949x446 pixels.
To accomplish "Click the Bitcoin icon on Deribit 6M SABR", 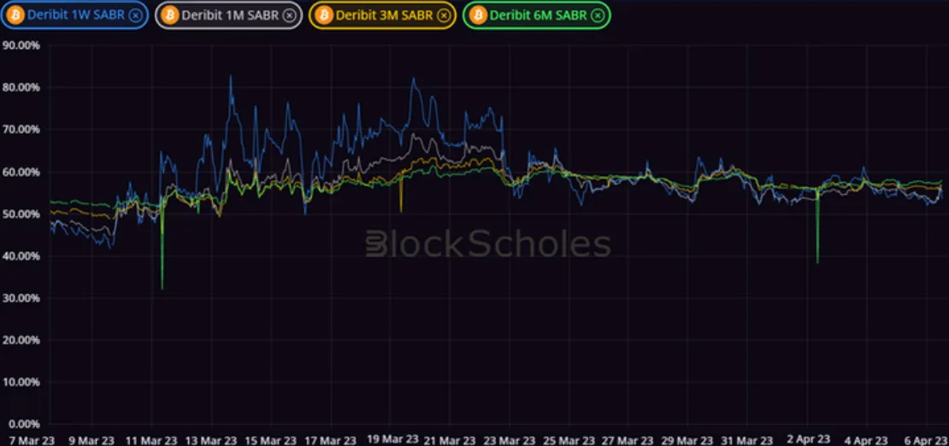I will [479, 15].
